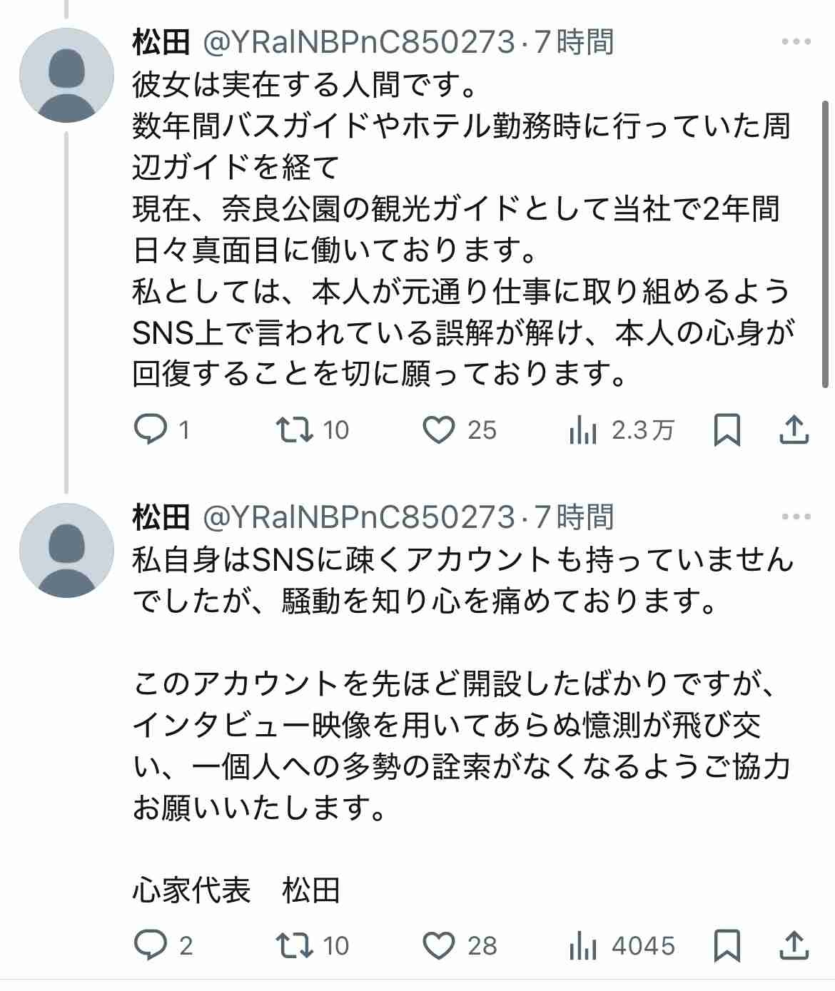
Task: Open the first post's 7時間 timestamp
Action: [x=575, y=42]
